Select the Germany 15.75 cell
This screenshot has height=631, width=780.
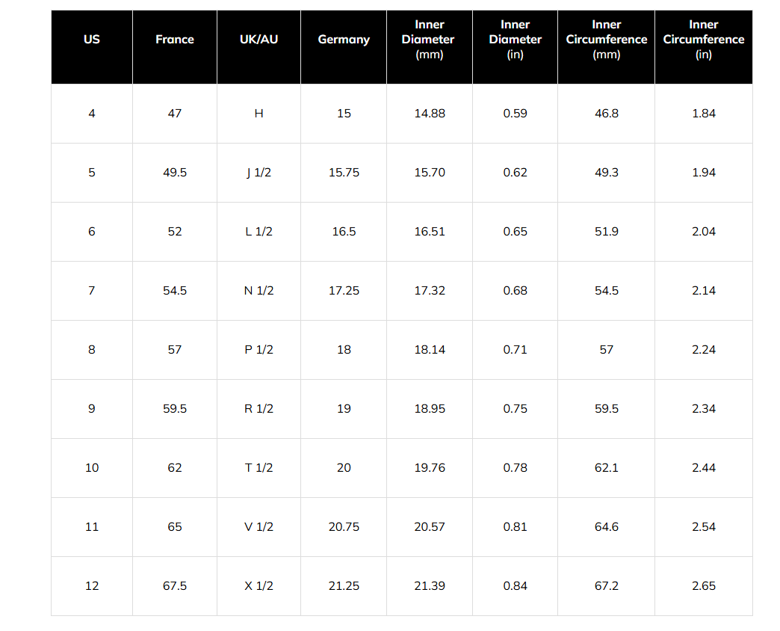344,173
